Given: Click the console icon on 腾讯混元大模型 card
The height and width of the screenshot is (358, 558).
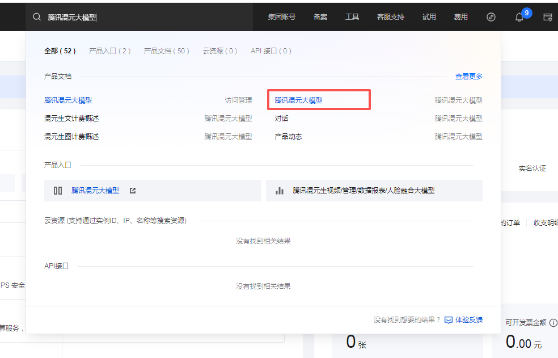Looking at the screenshot, I should [x=58, y=191].
